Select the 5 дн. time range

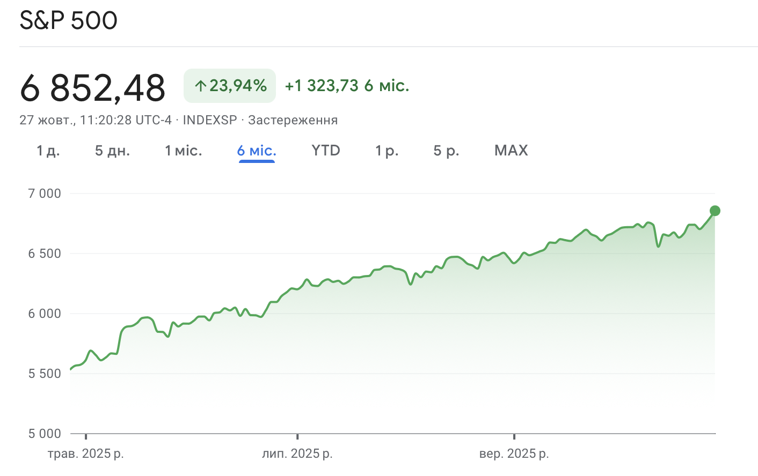112,151
